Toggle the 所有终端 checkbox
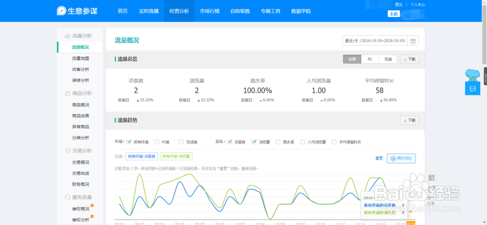The image size is (487, 225). coord(129,142)
